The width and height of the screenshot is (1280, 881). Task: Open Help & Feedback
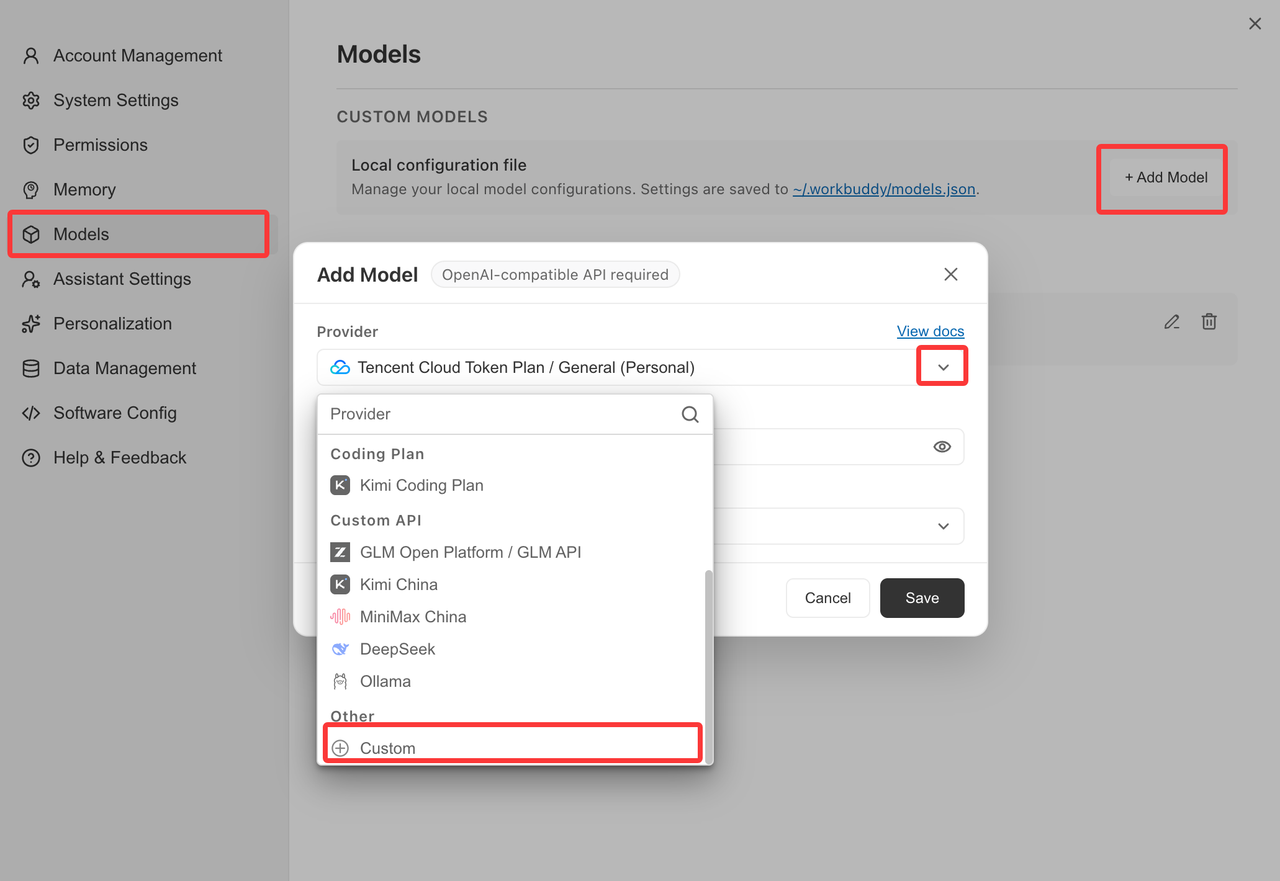[138, 458]
